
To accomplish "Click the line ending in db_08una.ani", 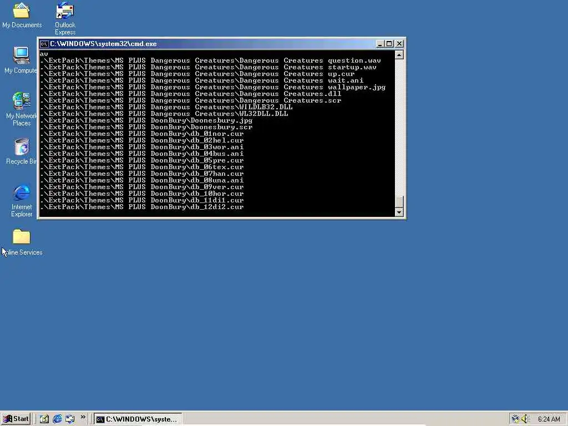I will 141,180.
